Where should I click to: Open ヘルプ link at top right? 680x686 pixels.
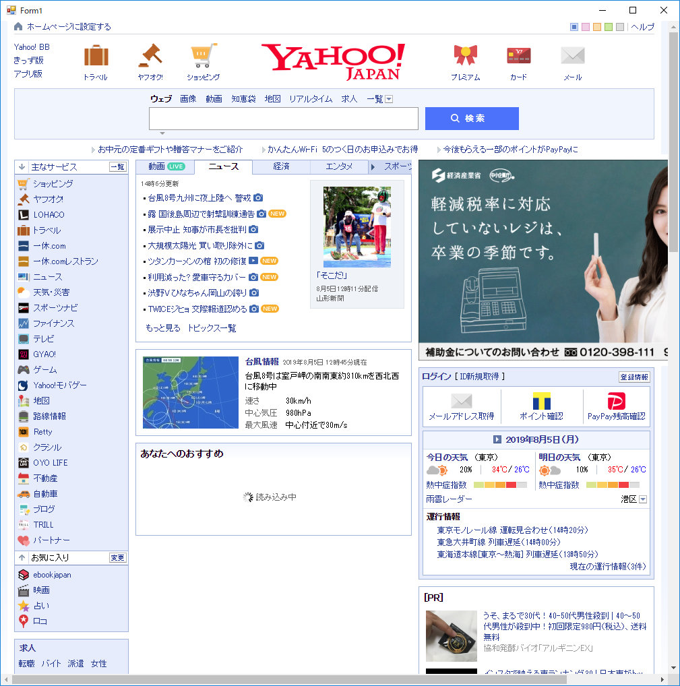643,27
